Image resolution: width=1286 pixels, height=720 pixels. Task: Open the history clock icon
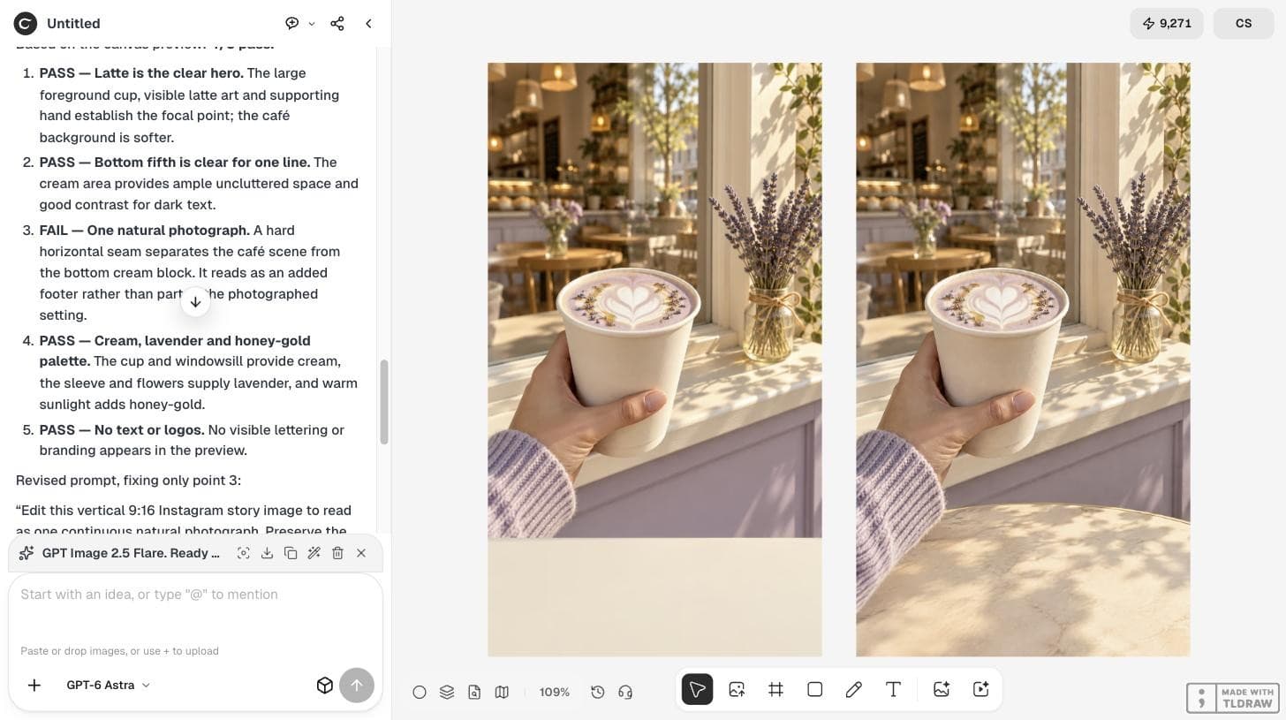[x=598, y=693]
